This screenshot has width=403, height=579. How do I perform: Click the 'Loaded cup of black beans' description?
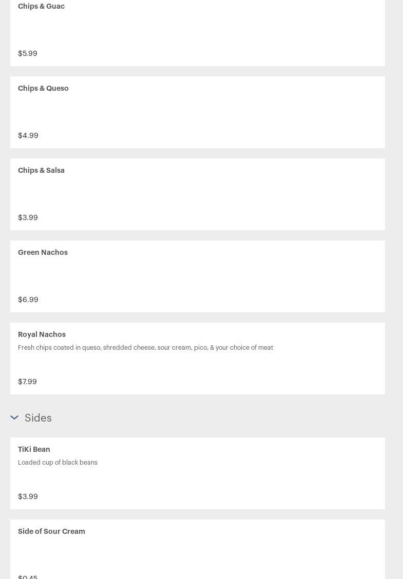coord(57,463)
